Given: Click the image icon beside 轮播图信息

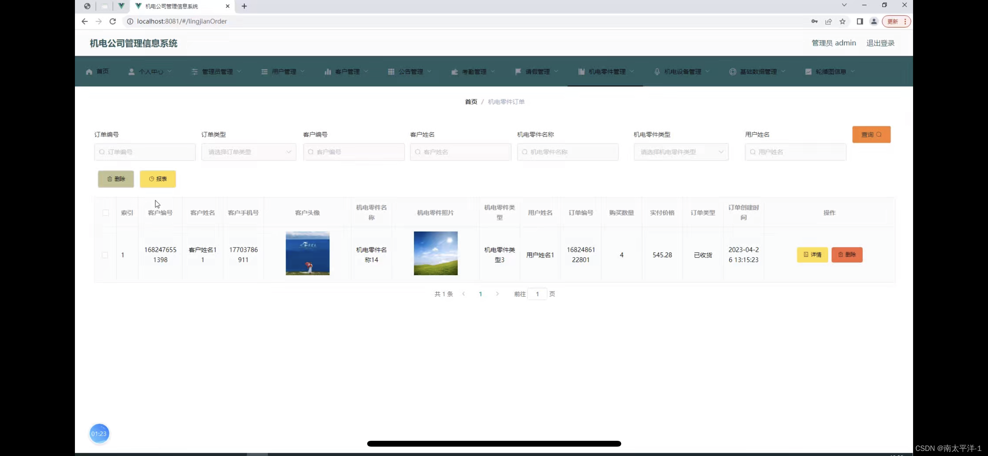Looking at the screenshot, I should [809, 72].
